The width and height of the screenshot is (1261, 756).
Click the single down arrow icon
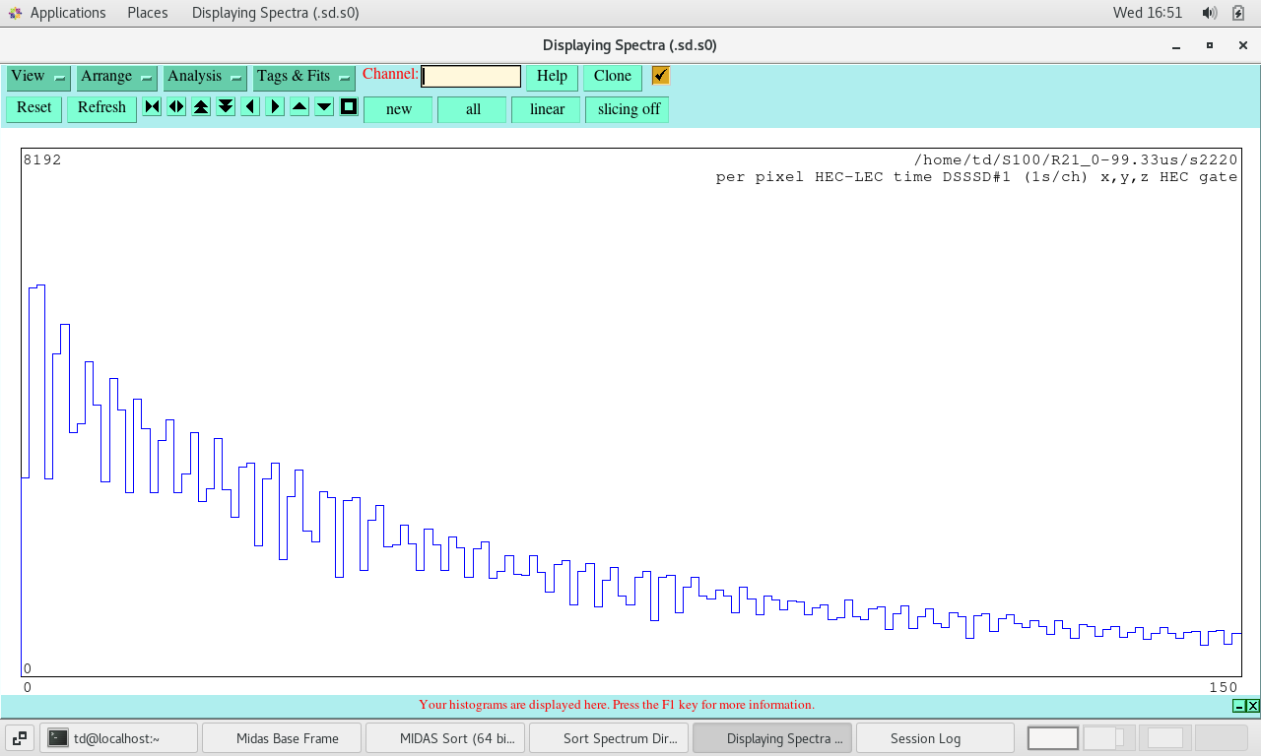(324, 107)
